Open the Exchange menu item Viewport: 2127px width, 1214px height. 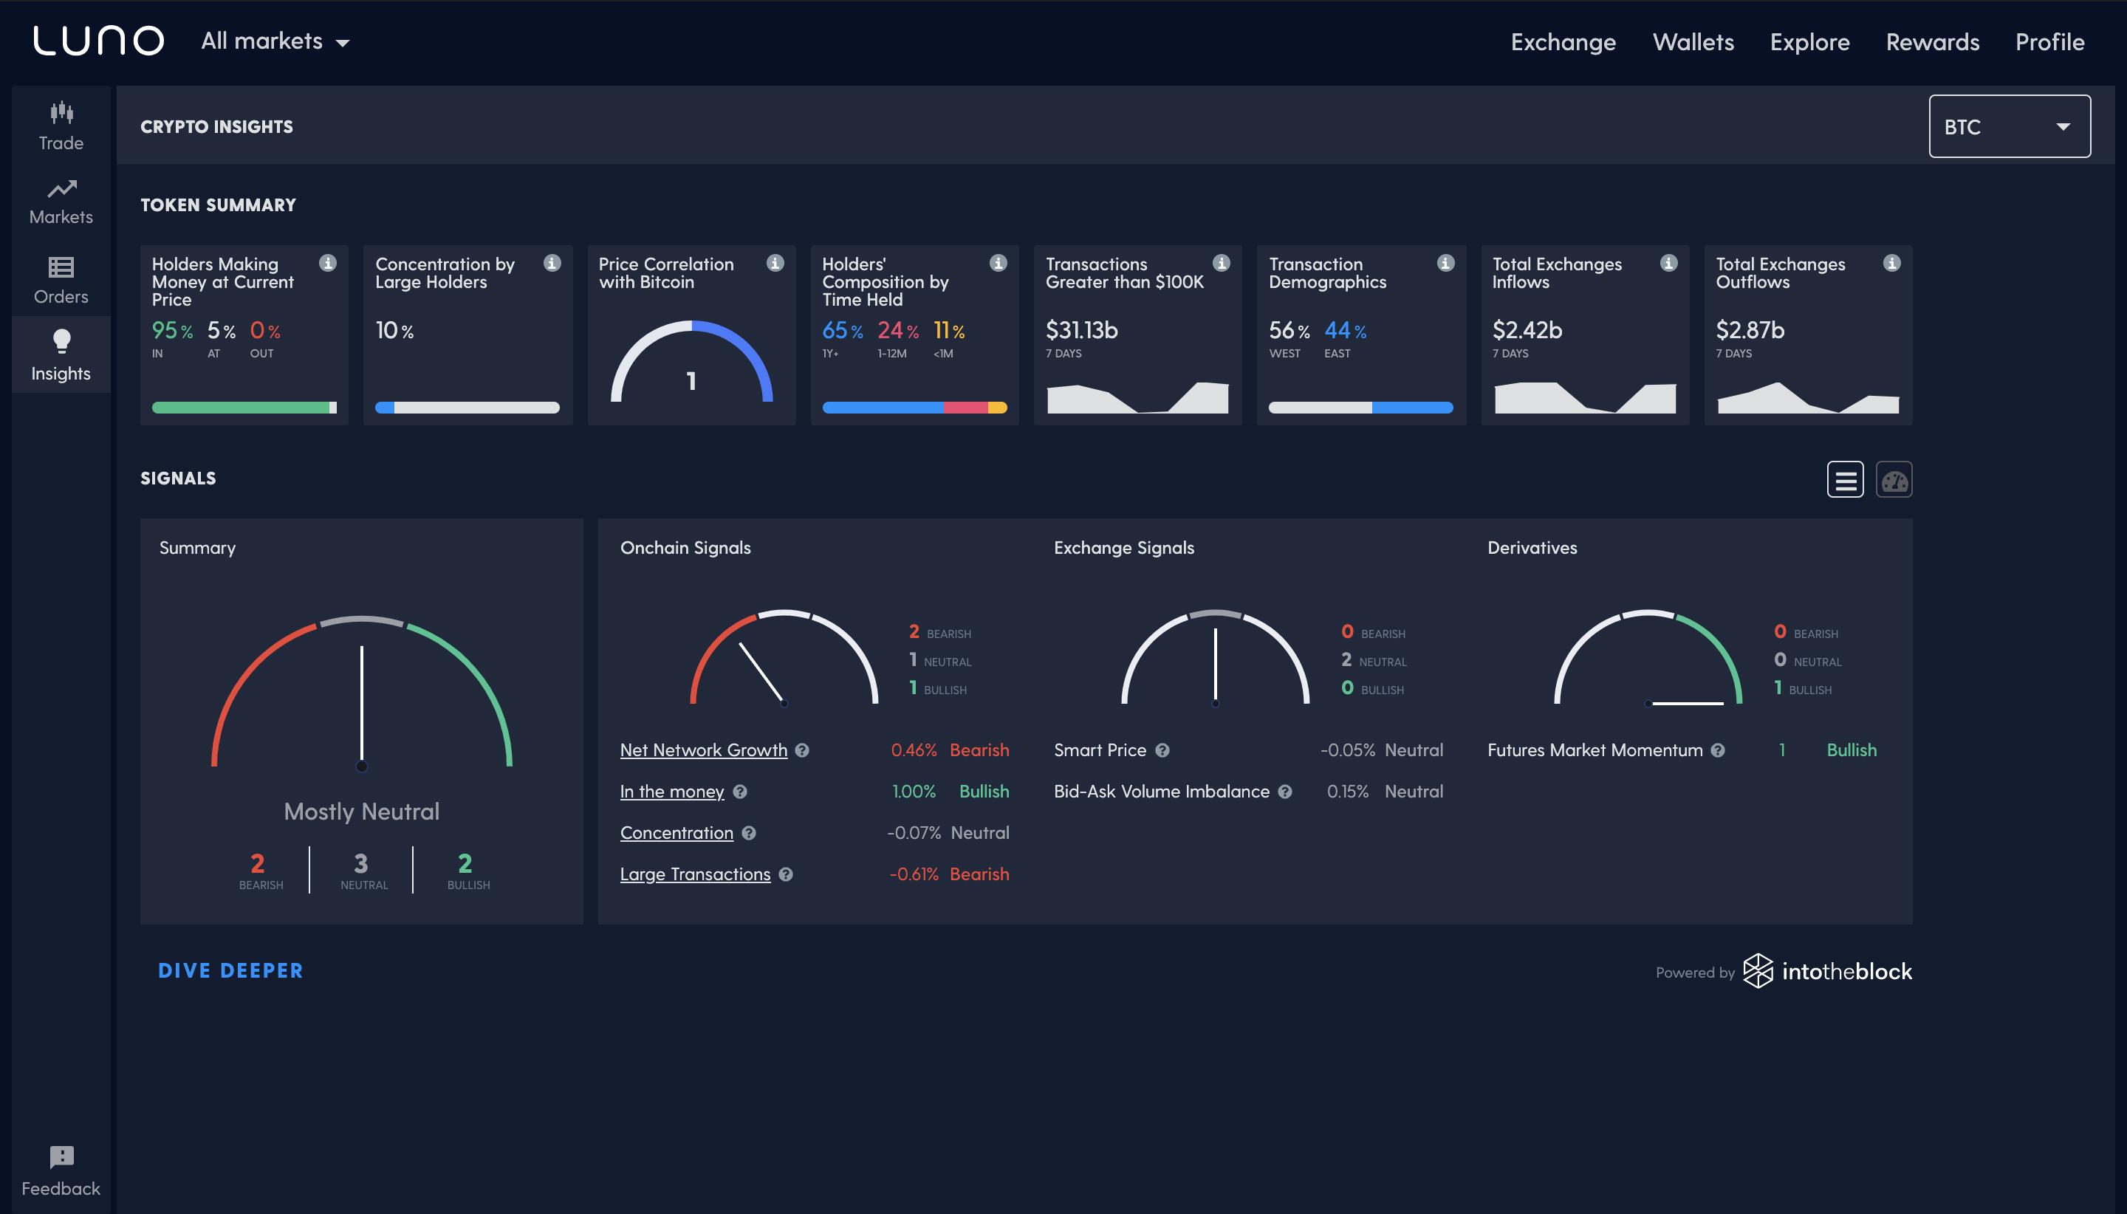[x=1563, y=41]
